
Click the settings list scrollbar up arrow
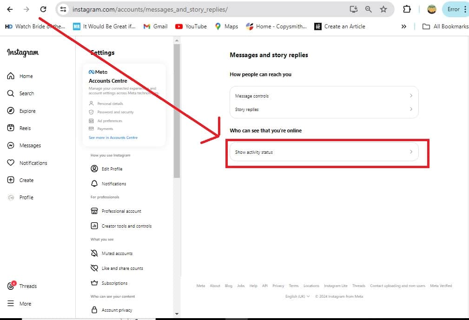(x=177, y=40)
